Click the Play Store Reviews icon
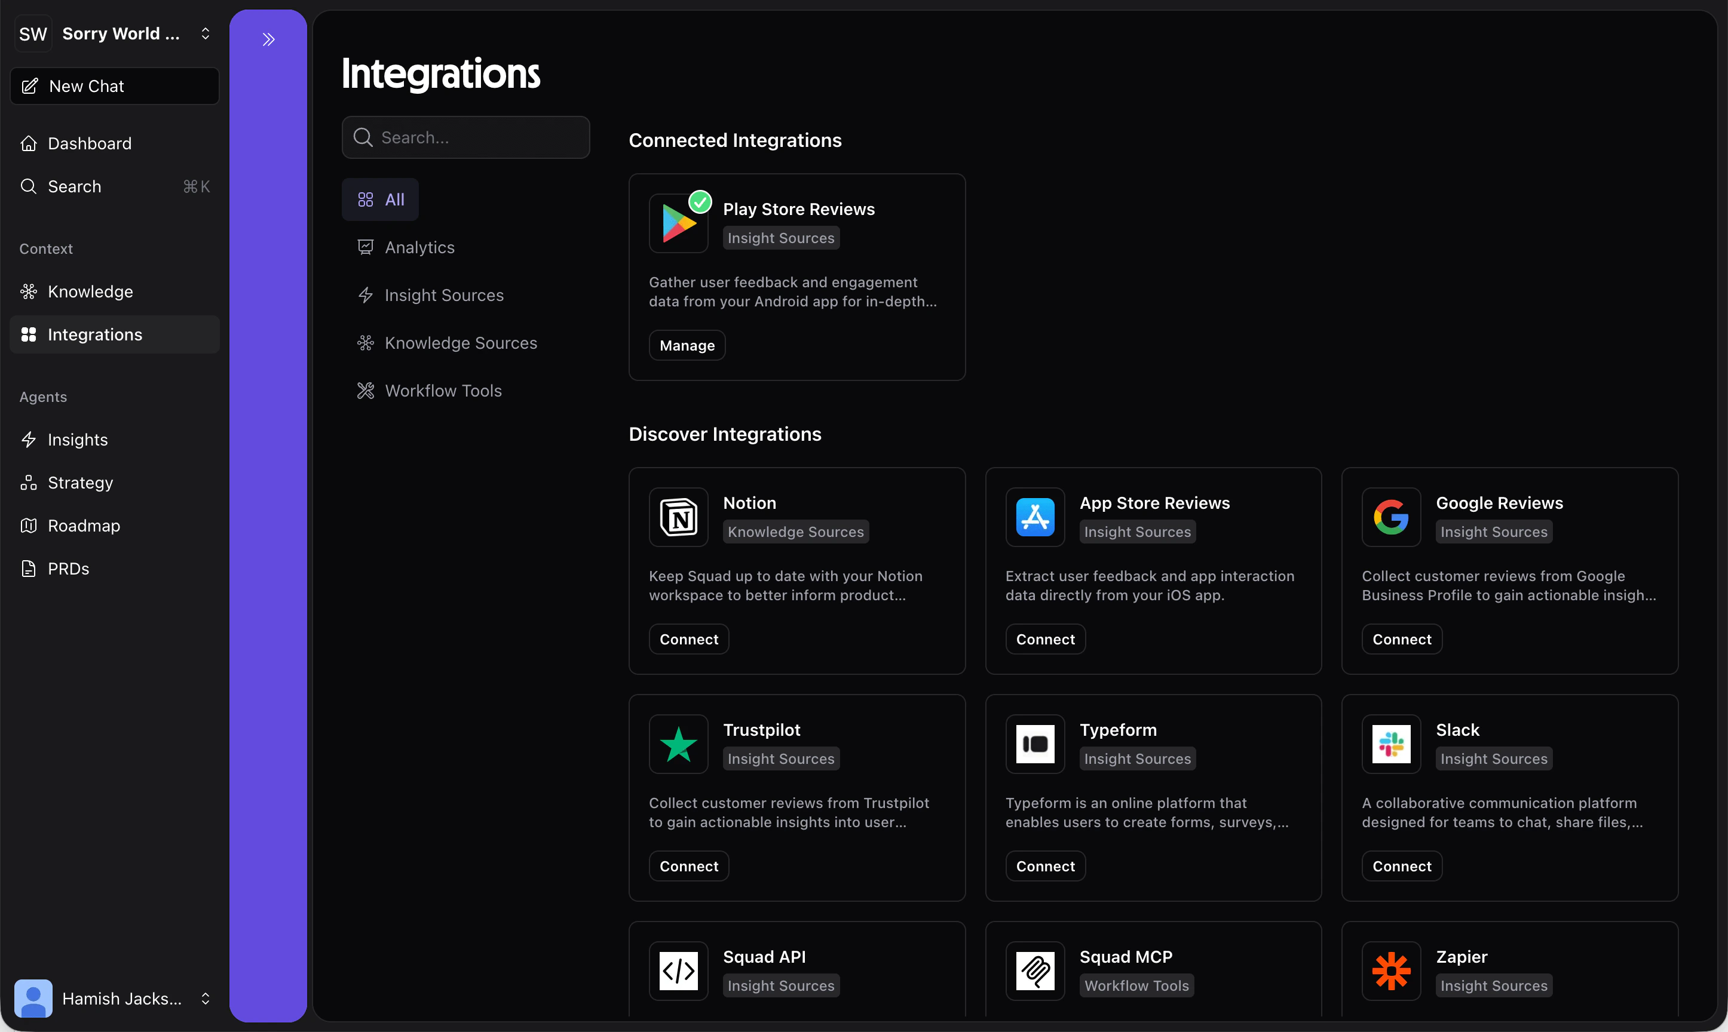This screenshot has width=1728, height=1032. tap(678, 223)
